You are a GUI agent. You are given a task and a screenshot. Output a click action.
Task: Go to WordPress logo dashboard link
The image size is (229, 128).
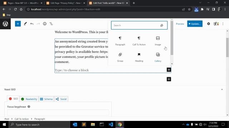[x=5, y=24]
